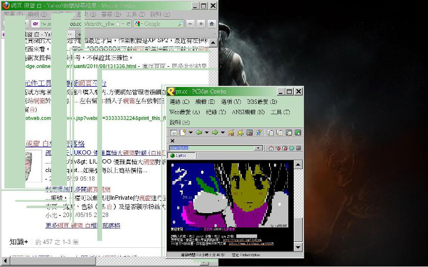
Task: Click the gray screen icon right of the globe
Action: [298, 148]
